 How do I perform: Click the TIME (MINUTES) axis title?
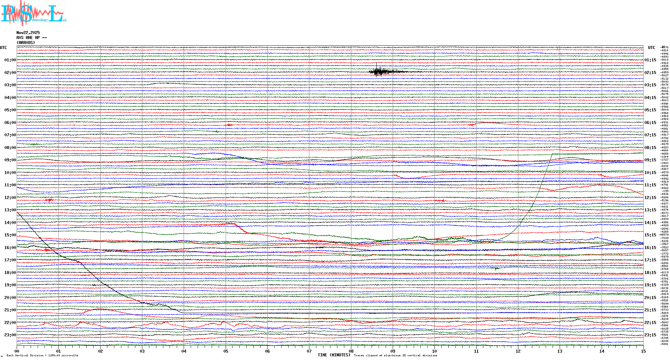click(334, 355)
